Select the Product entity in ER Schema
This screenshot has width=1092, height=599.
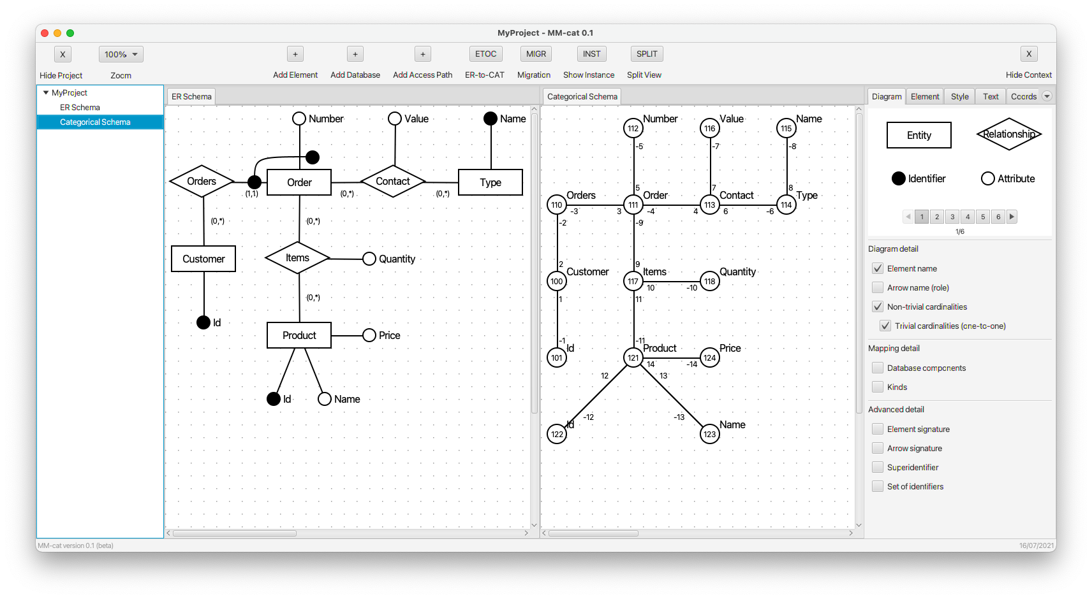[x=299, y=335]
